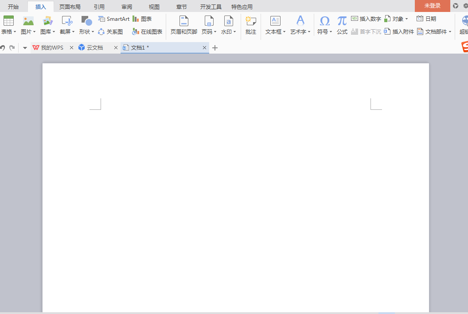Add new document tab with plus button
The image size is (468, 314).
(215, 48)
